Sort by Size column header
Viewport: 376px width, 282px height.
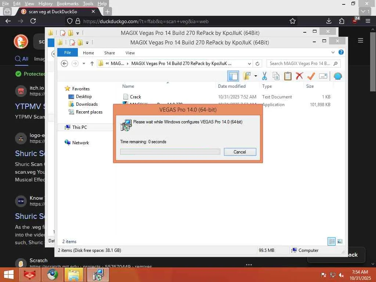pyautogui.click(x=310, y=86)
